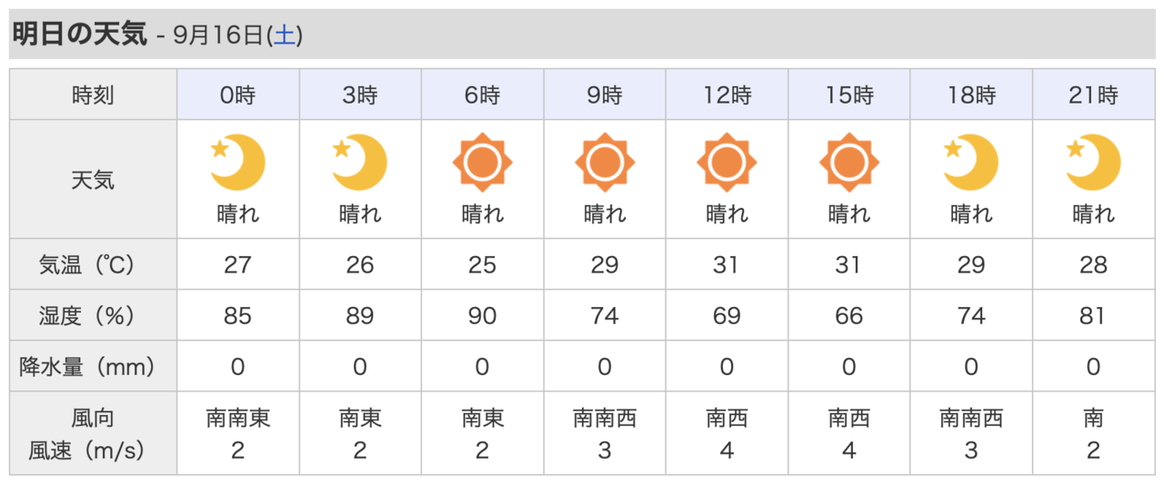Select the sun icon under 6時
Screen dimensions: 1164x485
tap(482, 163)
